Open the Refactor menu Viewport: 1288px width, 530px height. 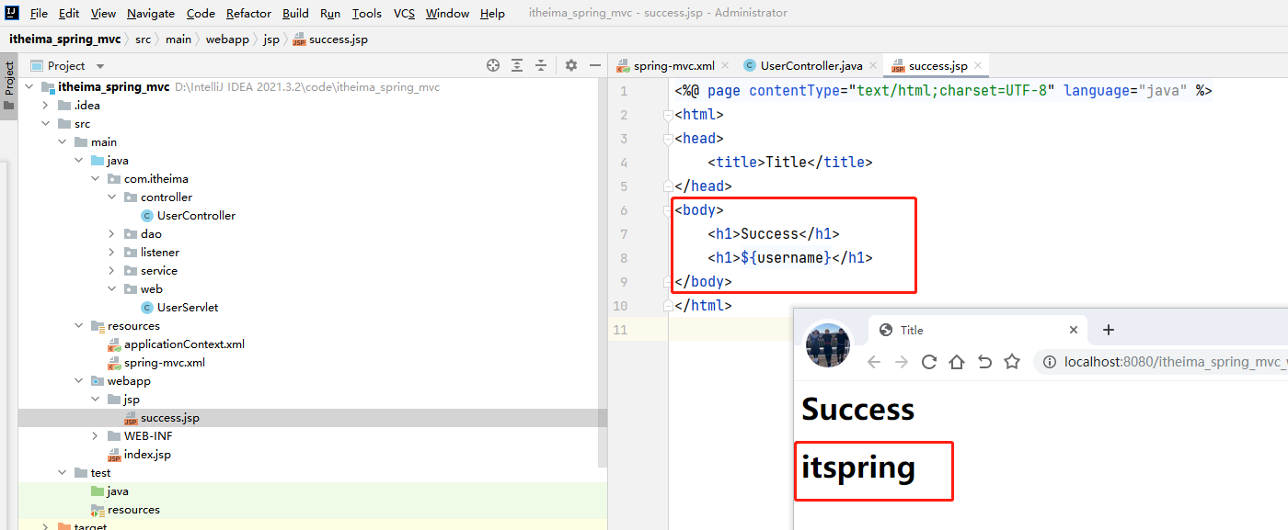[x=248, y=13]
